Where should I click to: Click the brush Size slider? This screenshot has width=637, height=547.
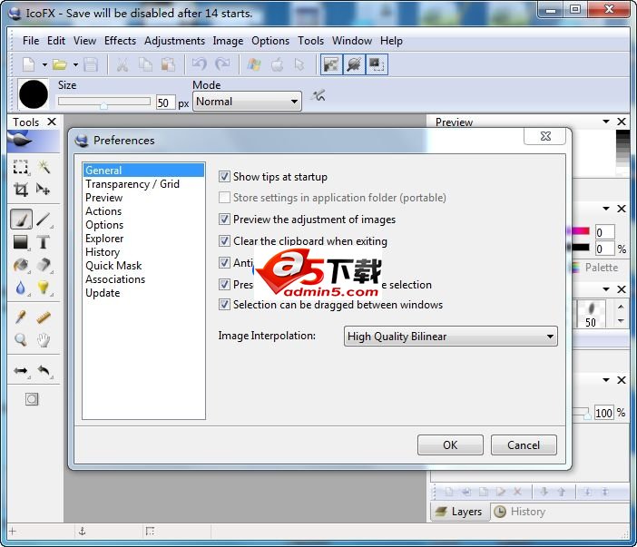click(104, 103)
